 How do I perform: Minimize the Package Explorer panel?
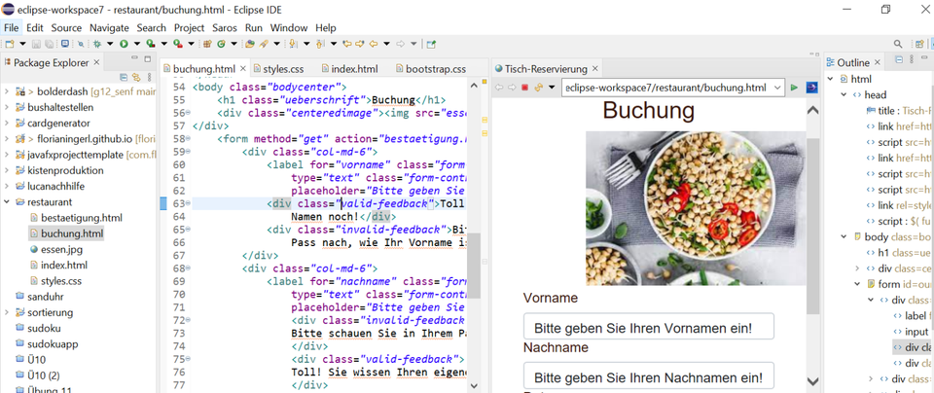click(x=134, y=58)
